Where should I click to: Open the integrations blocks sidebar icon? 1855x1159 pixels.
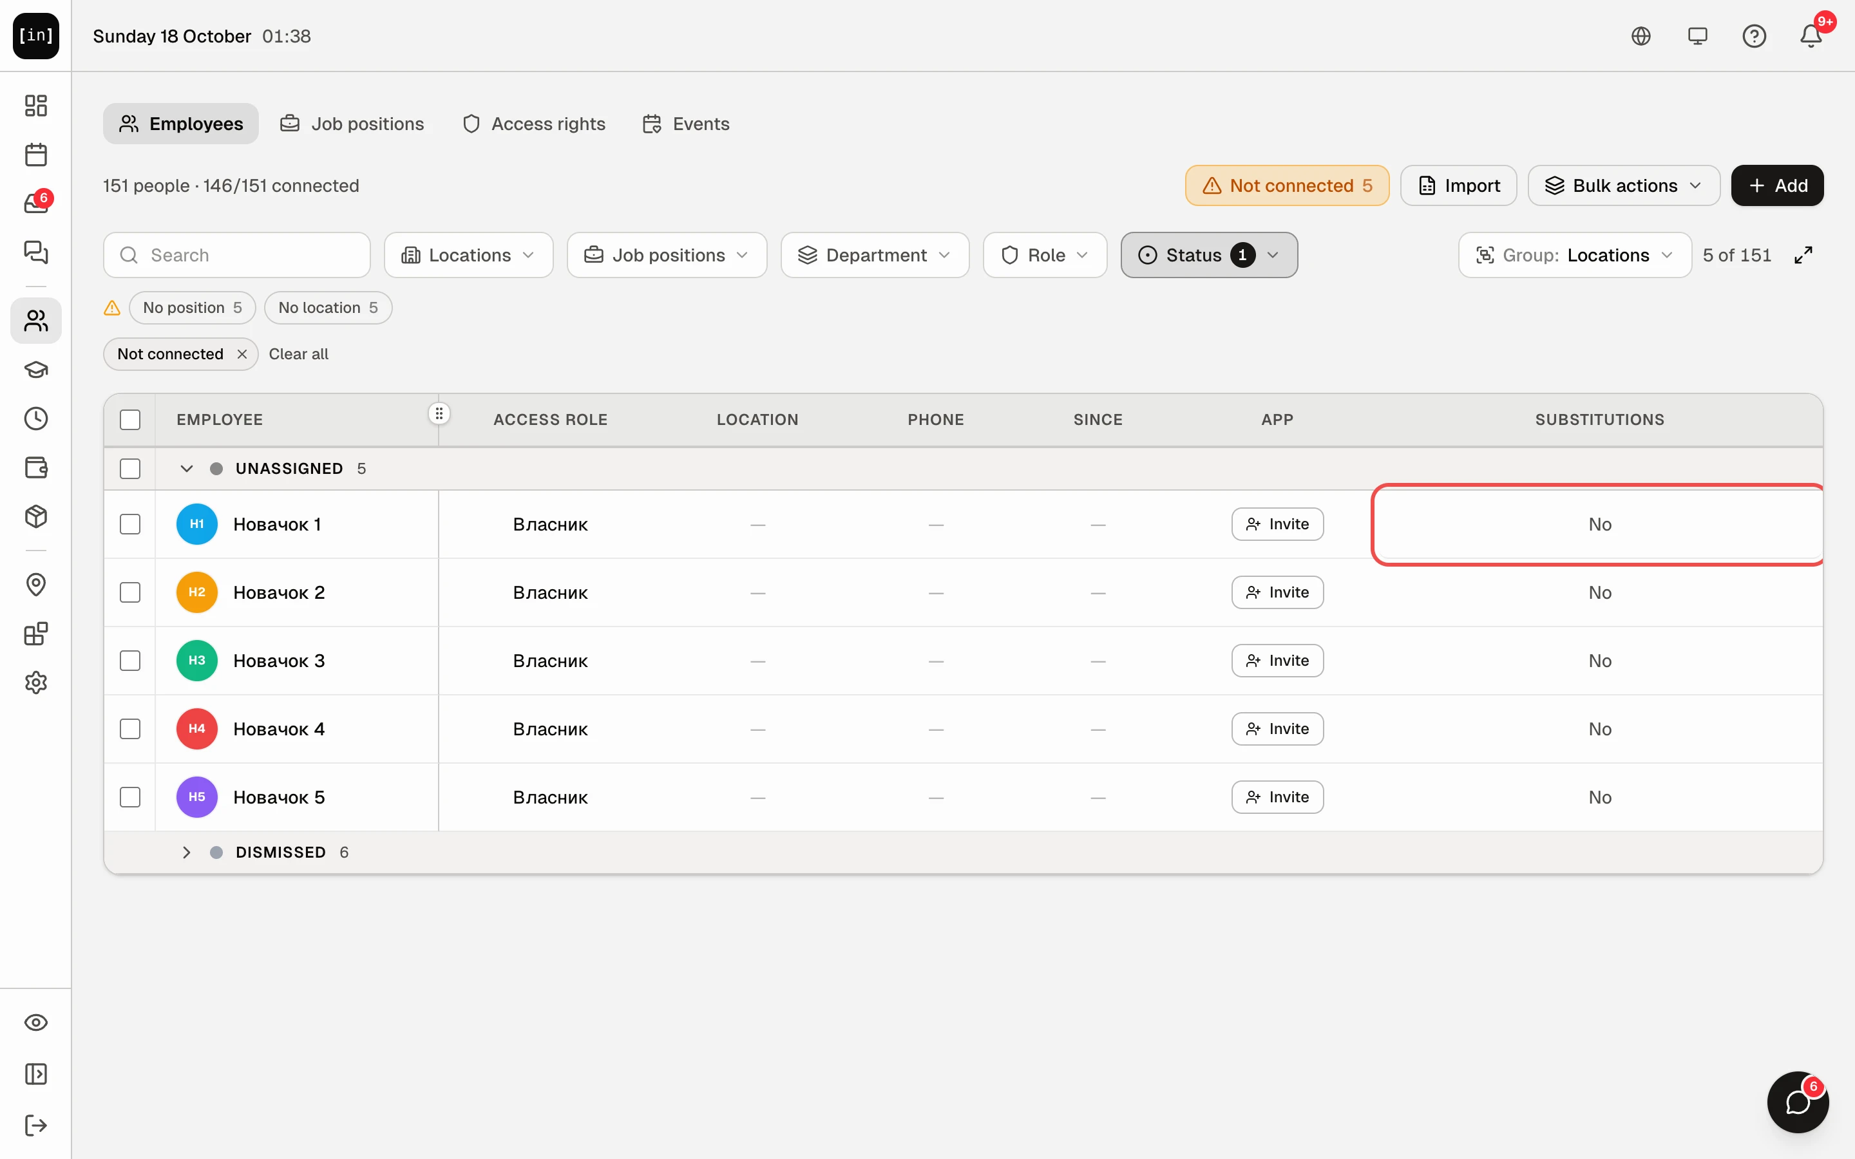[x=35, y=634]
